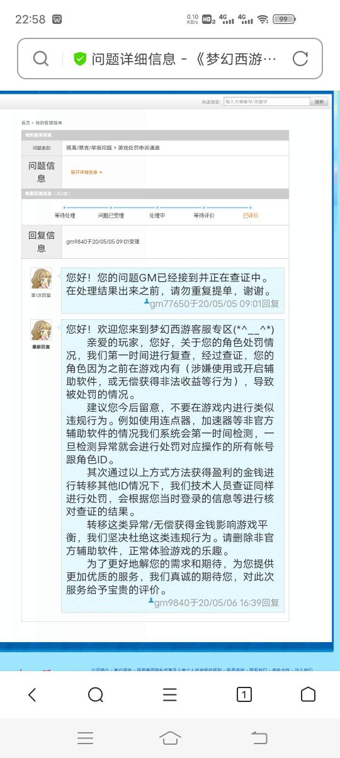The image size is (340, 758).
Task: Click the 等待评价 progress step
Action: (x=204, y=215)
